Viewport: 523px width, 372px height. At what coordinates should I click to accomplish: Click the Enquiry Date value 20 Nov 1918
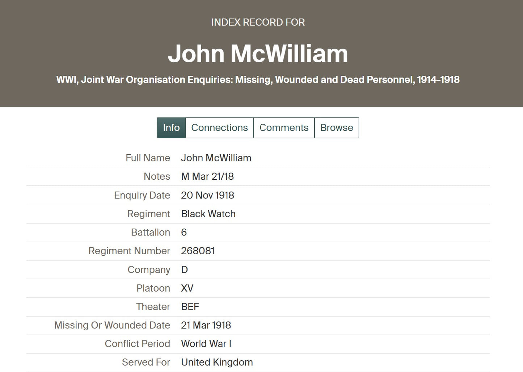[207, 195]
